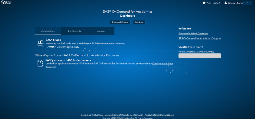Click the Kenny Chang user name
The width and height of the screenshot is (255, 119).
point(236,3)
